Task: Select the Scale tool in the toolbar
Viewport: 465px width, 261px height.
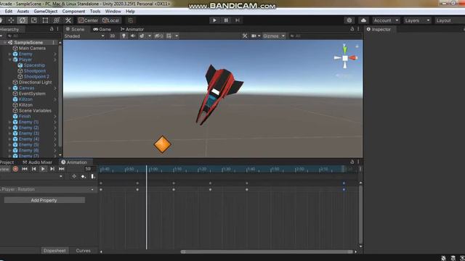Action: 34,20
